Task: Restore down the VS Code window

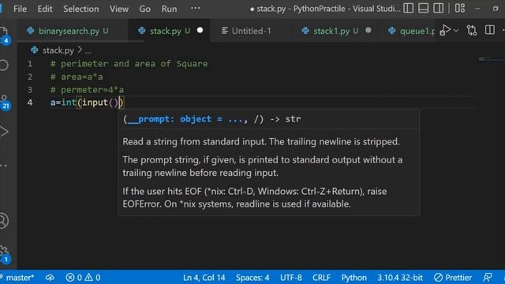Action: [x=496, y=9]
